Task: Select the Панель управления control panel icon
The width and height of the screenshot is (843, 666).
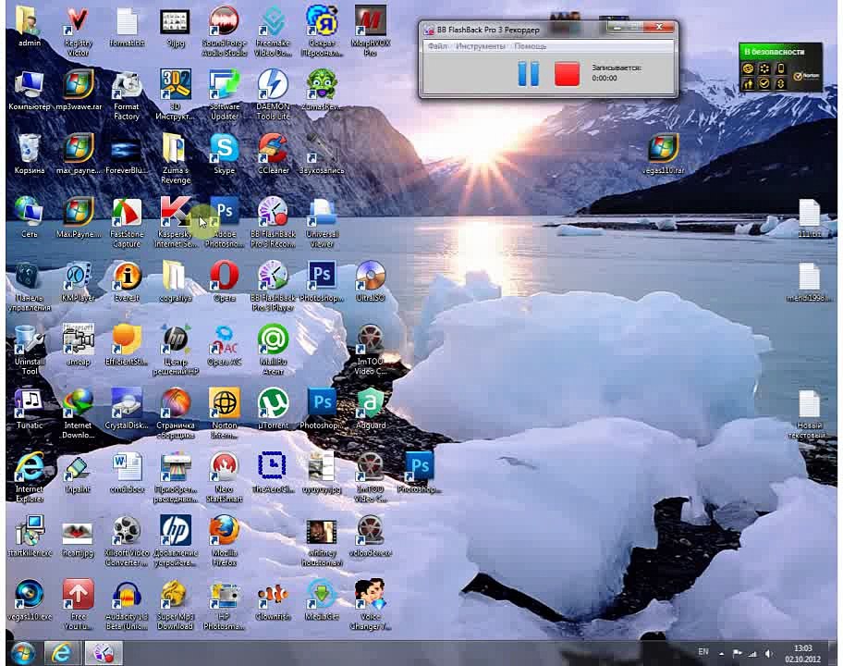Action: 29,286
